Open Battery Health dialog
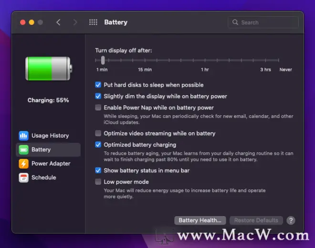315x248 pixels. point(200,220)
